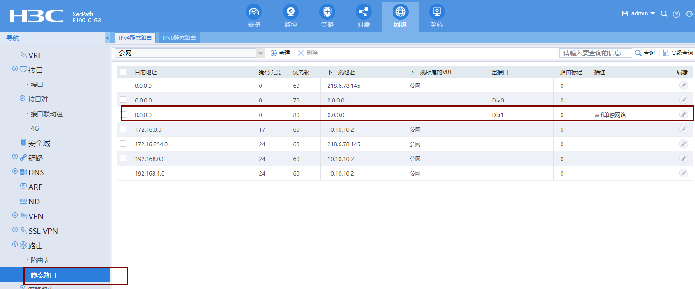Check the 172.16.0.0 route row

(123, 129)
